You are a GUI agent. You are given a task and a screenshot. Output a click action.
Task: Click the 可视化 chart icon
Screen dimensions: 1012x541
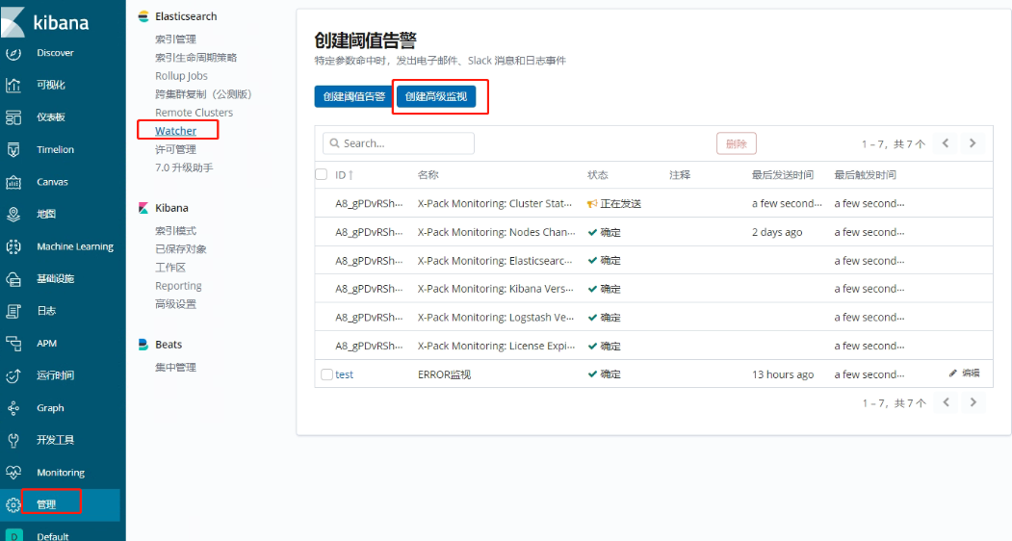pos(13,85)
